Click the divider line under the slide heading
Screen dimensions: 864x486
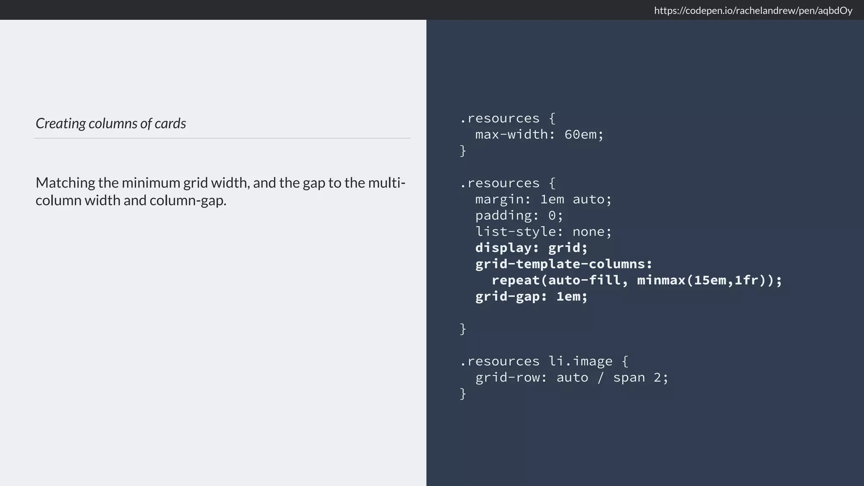[x=222, y=138]
